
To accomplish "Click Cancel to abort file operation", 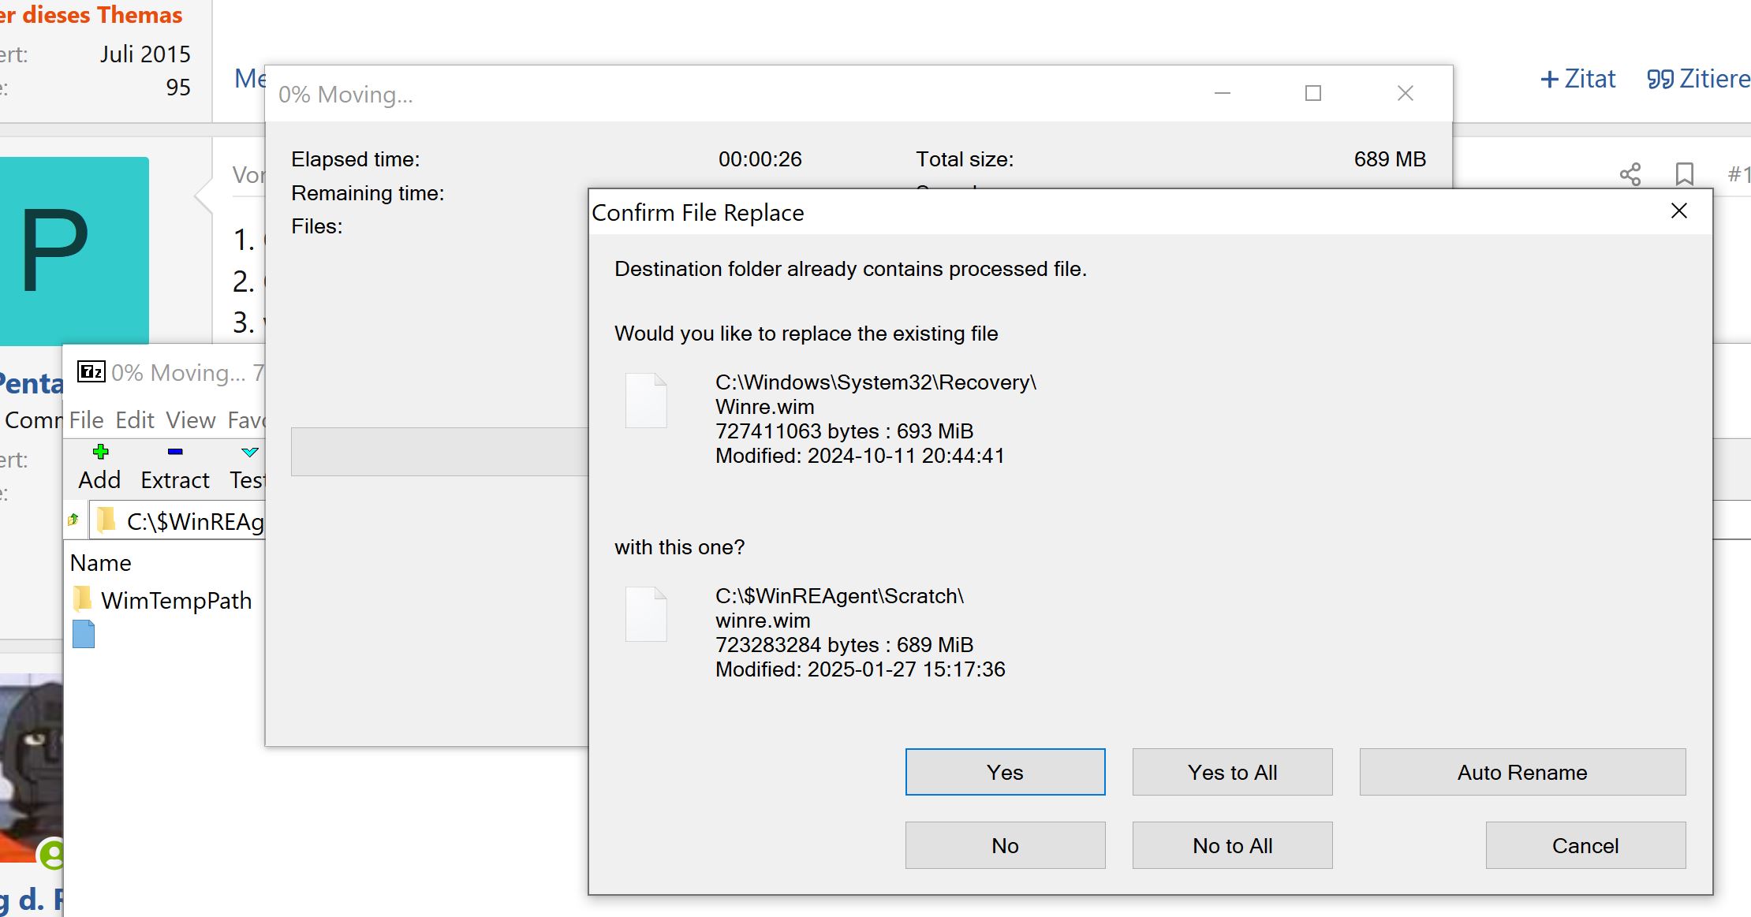I will [x=1585, y=845].
